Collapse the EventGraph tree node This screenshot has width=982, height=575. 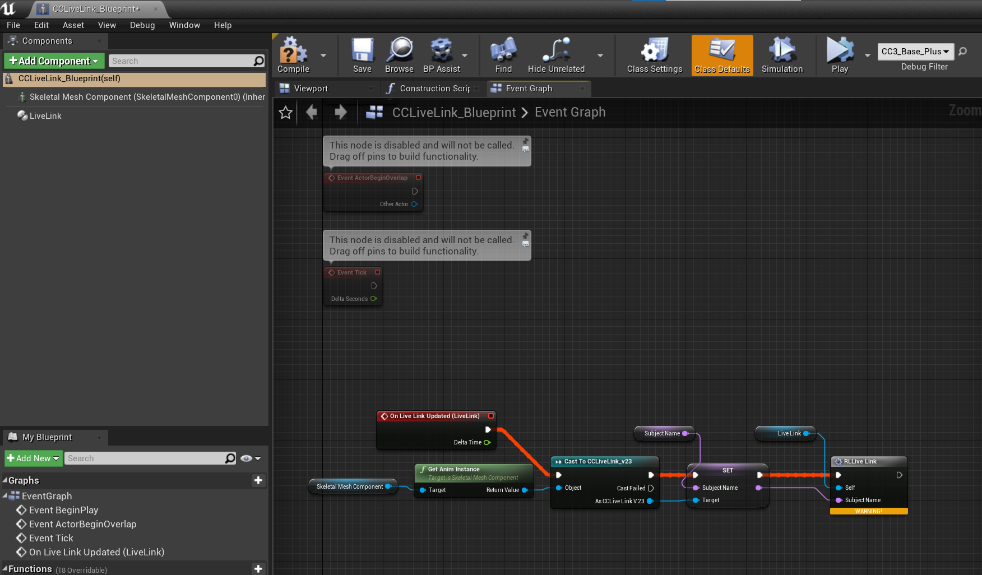(x=5, y=495)
